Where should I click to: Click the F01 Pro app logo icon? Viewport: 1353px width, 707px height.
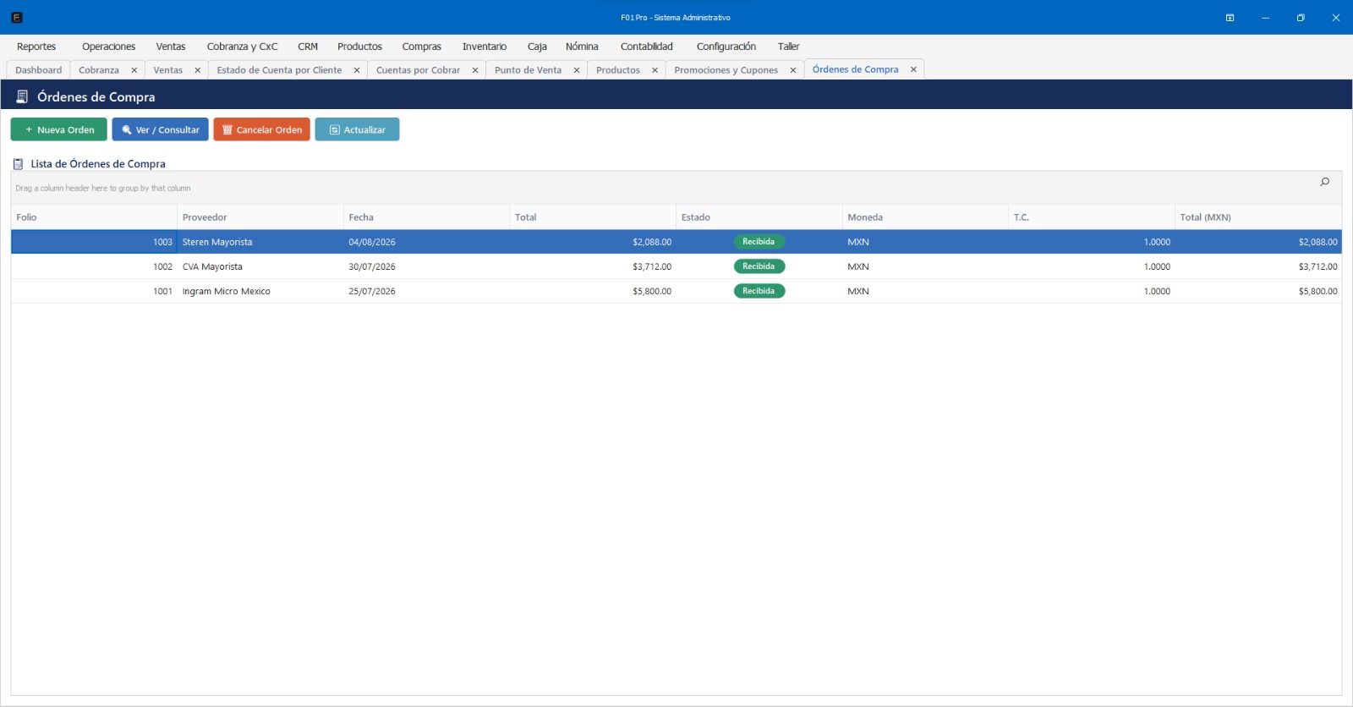[17, 17]
